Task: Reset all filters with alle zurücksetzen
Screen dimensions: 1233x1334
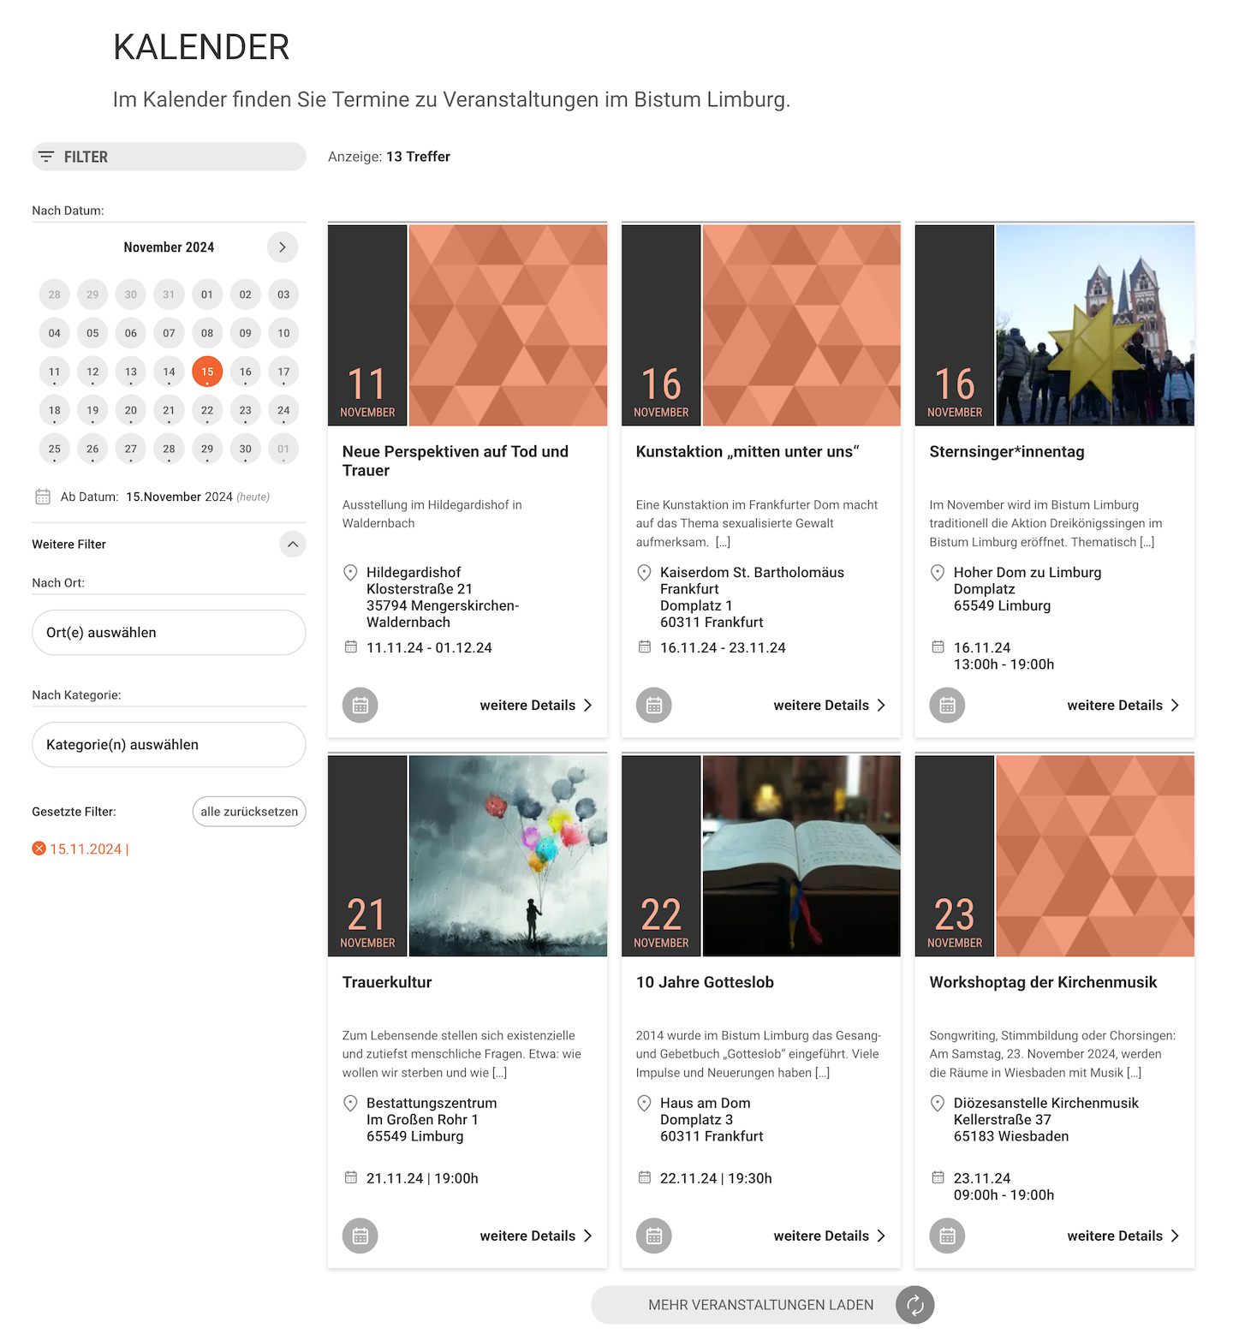Action: point(248,812)
